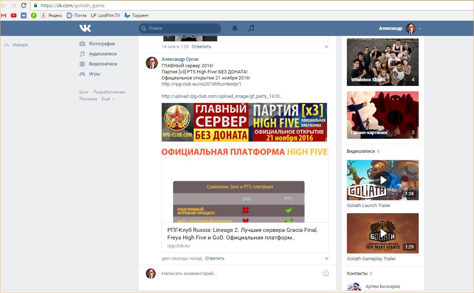Open Whalebox Studio photo album

point(383,62)
